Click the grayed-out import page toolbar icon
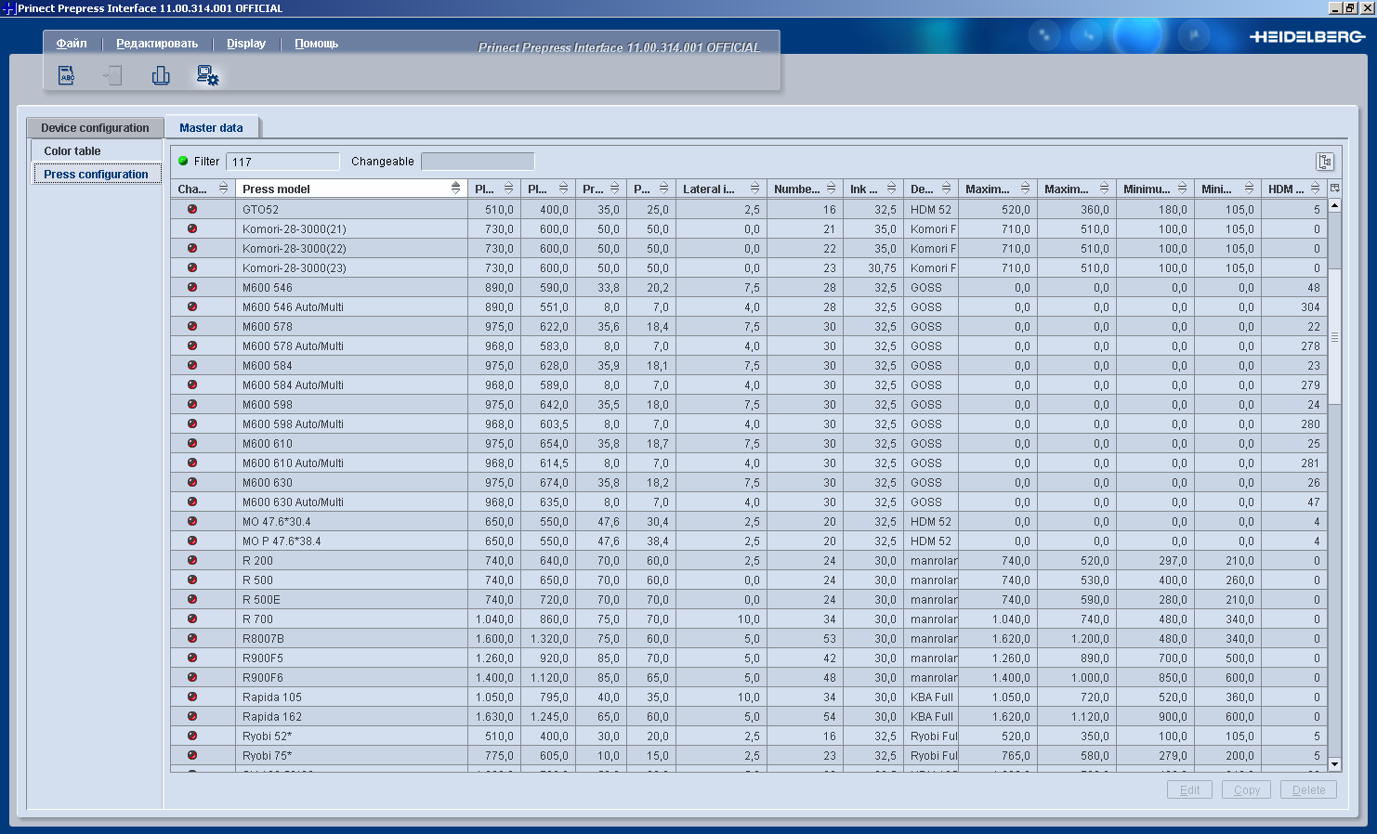Screen dimensions: 1377x834 tap(113, 75)
